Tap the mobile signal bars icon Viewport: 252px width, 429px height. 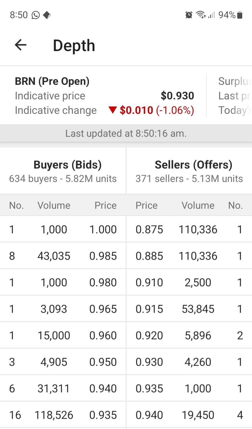(x=212, y=15)
